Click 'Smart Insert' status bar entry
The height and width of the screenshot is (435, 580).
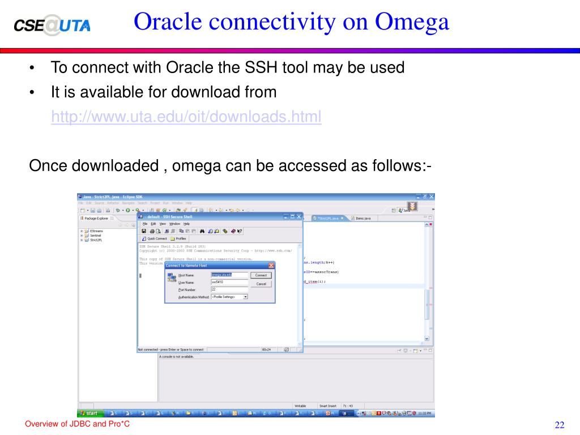pos(328,406)
